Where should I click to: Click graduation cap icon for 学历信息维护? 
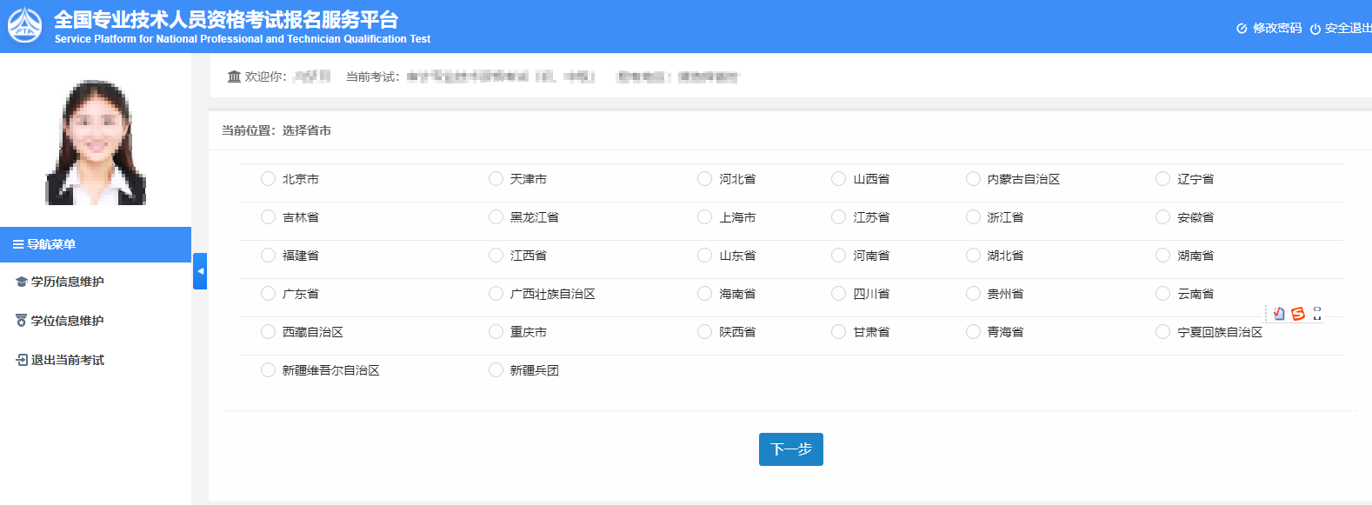point(22,282)
